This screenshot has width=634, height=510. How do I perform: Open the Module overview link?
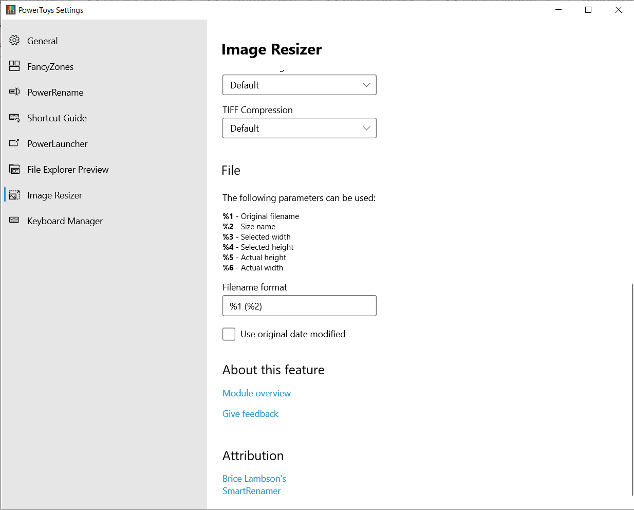coord(256,393)
